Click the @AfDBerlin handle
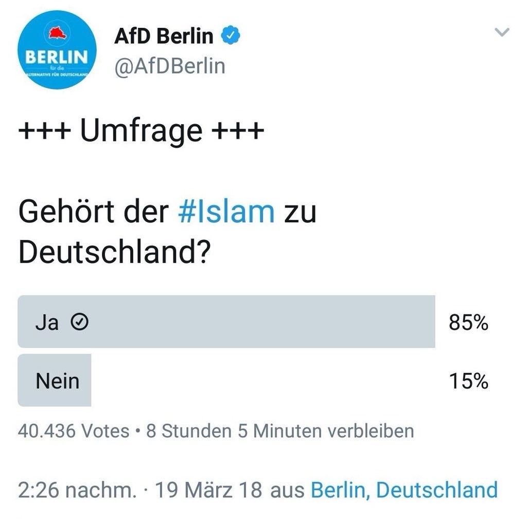527x519 pixels. click(169, 66)
